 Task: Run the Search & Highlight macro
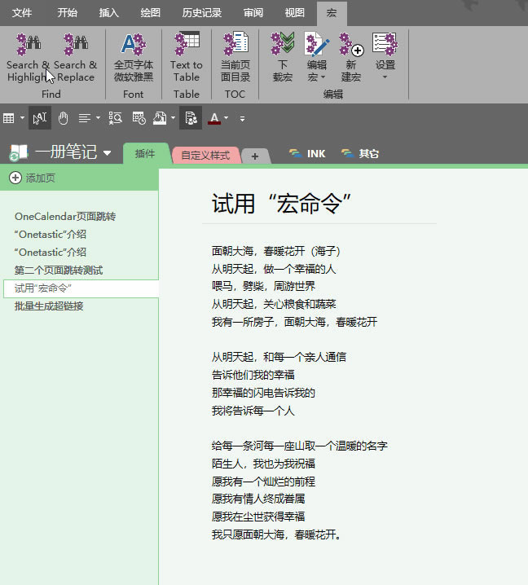(28, 58)
